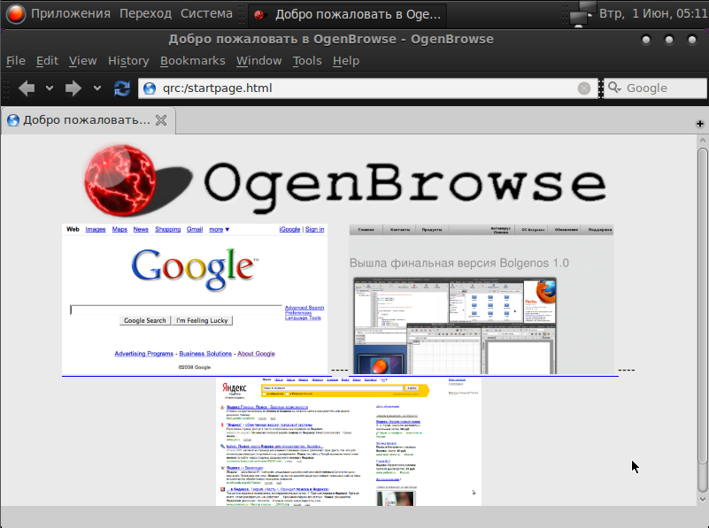Click the About Google link
Screen dimensions: 709x528
(x=256, y=354)
